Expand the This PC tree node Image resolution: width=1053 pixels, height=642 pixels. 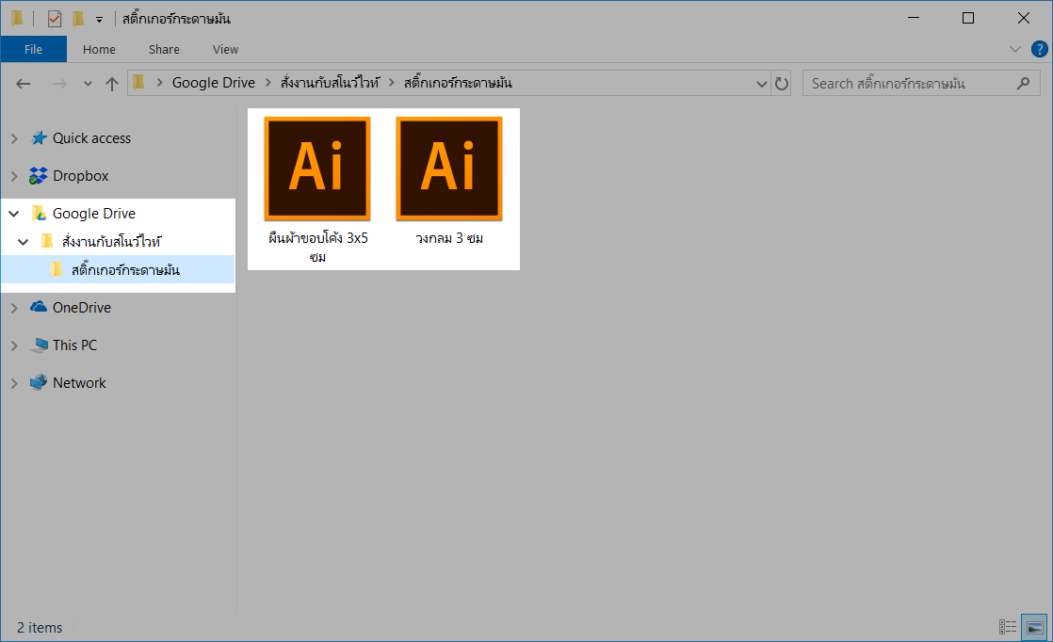14,345
